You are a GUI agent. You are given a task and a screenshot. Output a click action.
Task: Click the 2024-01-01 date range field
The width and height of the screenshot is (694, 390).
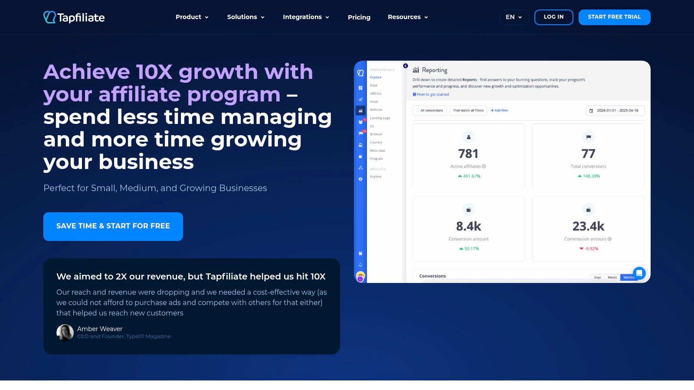pyautogui.click(x=615, y=110)
